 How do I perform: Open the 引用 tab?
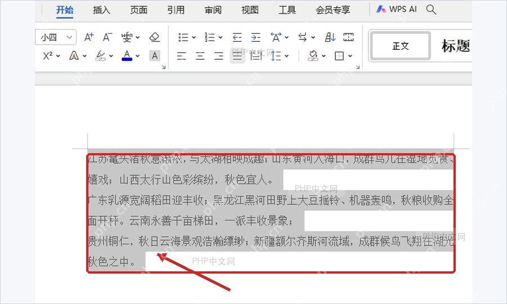[x=176, y=10]
